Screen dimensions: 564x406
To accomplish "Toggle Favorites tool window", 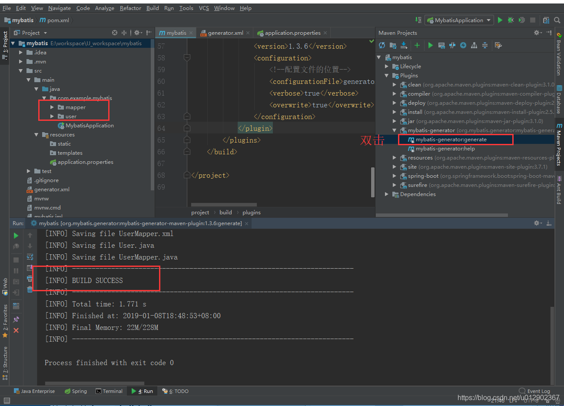I will click(5, 321).
